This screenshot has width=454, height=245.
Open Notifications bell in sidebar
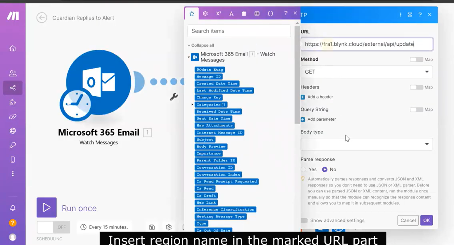click(x=13, y=208)
